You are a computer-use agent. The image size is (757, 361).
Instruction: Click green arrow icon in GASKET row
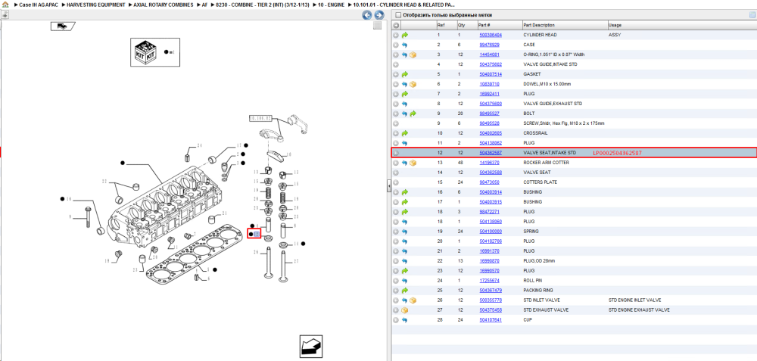click(405, 74)
